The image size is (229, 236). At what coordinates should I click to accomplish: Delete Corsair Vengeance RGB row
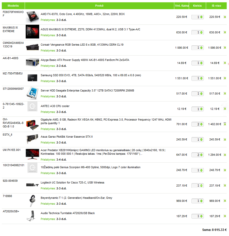pos(225,48)
